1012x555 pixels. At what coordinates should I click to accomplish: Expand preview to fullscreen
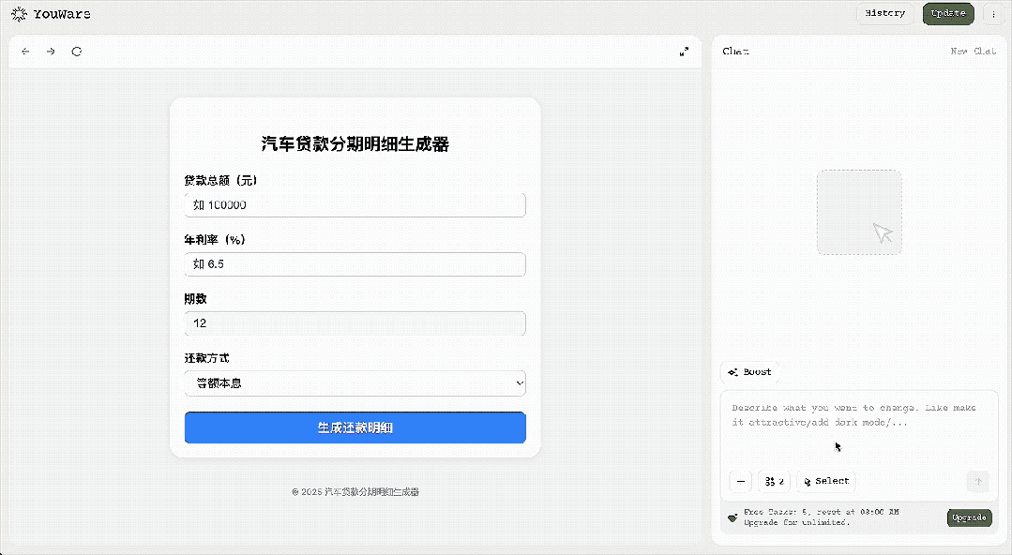tap(684, 52)
